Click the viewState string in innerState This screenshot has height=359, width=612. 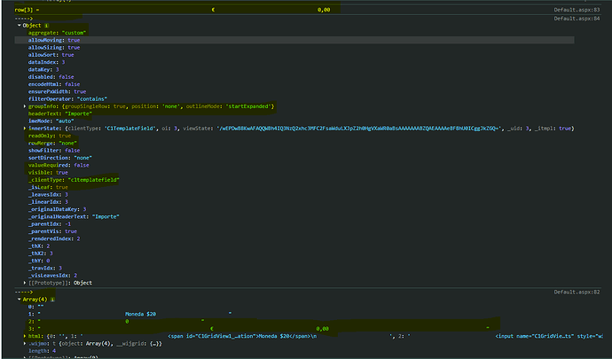click(360, 129)
